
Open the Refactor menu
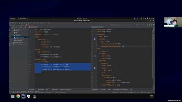click(30, 23)
